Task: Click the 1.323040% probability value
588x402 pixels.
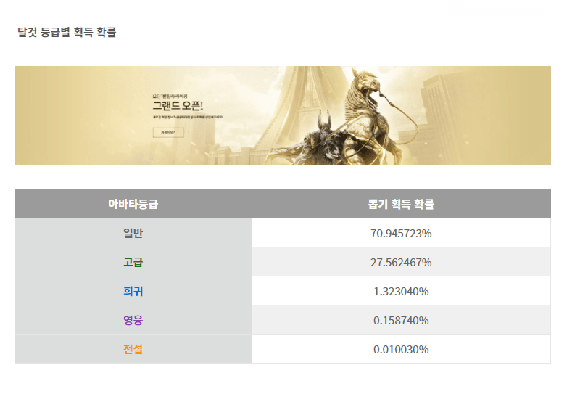Action: 401,291
